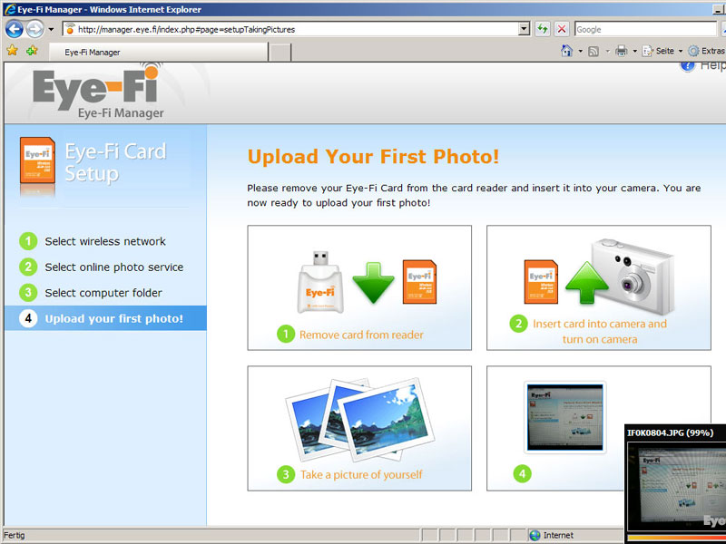This screenshot has width=726, height=544.
Task: Go to Select online photo service step
Action: tap(114, 267)
